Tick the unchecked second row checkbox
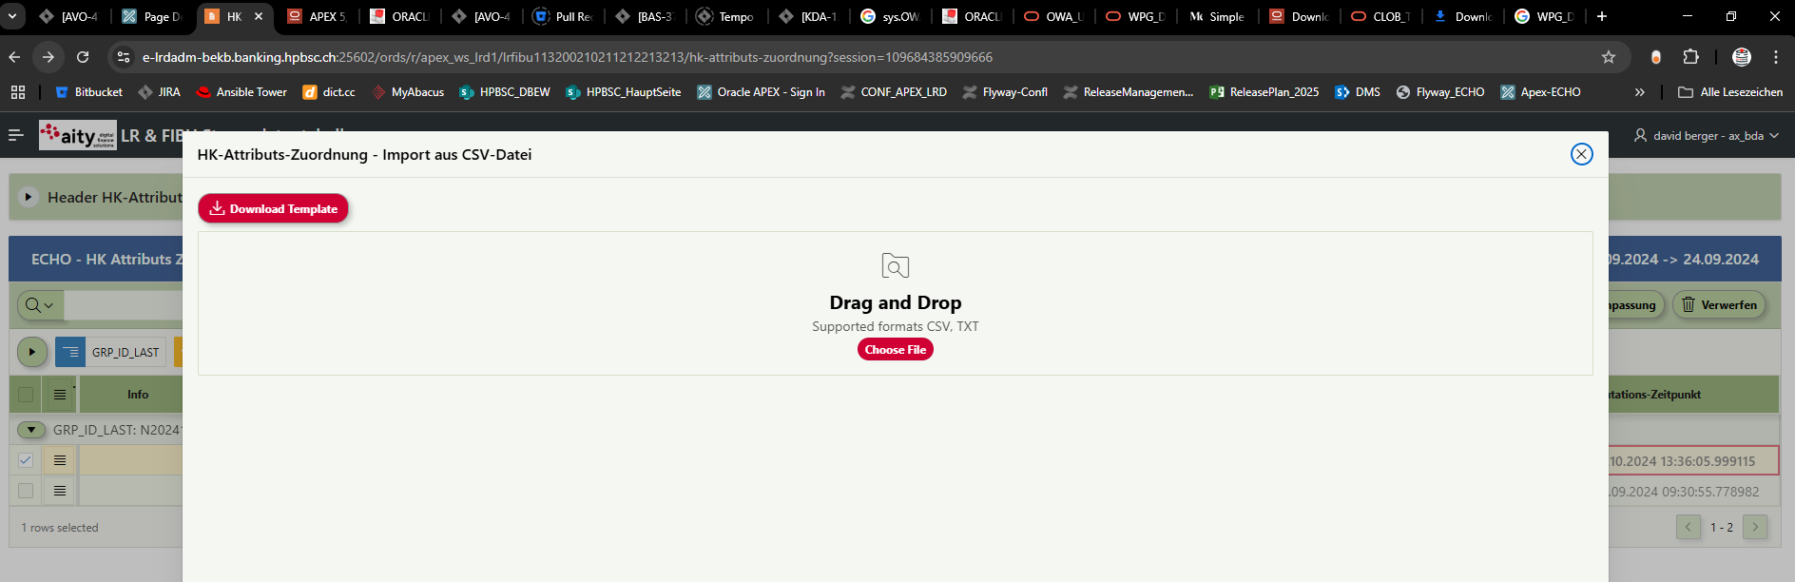The height and width of the screenshot is (582, 1795). click(x=26, y=491)
